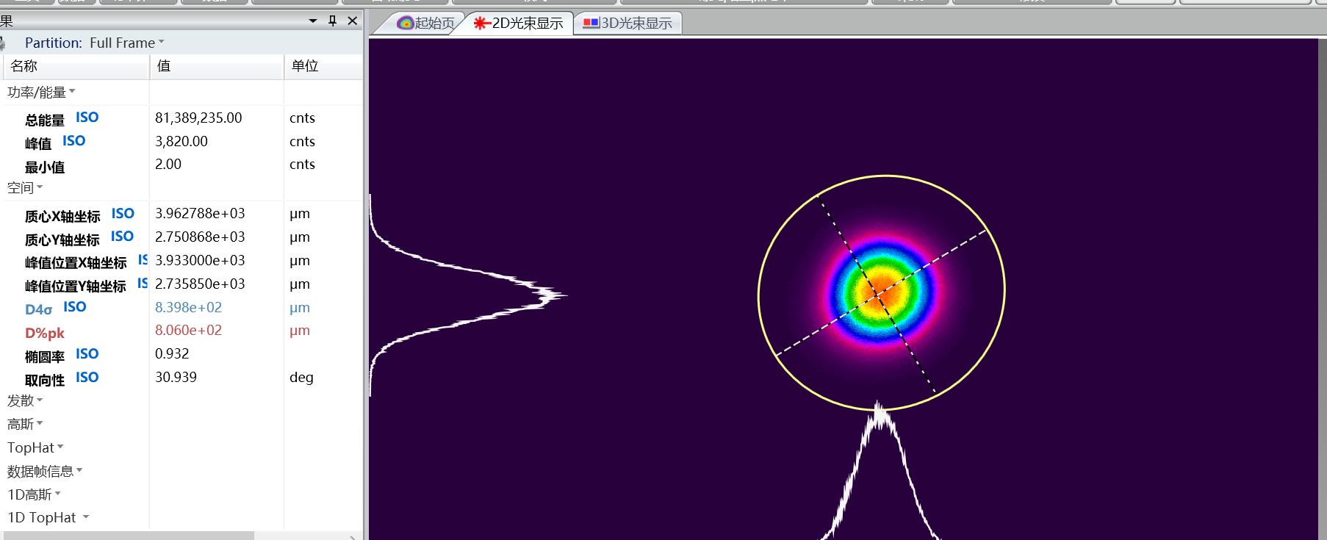Open the results panel options arrow
Screen dimensions: 1327x540
pos(313,21)
